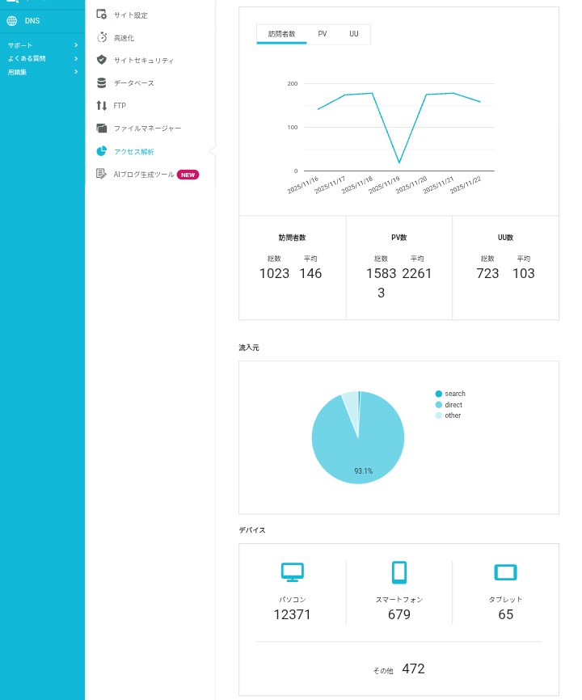Expand the 用語集 sidebar section
Viewport: 582px width, 700px height.
pyautogui.click(x=75, y=72)
